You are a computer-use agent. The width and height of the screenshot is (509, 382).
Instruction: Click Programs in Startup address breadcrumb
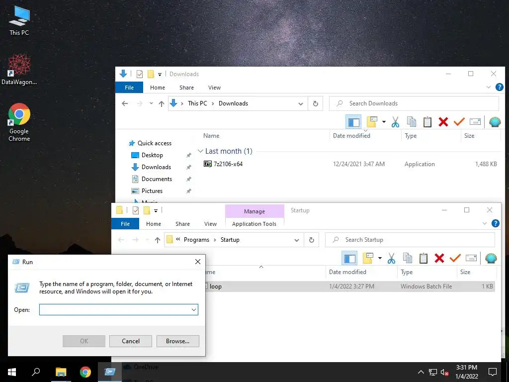point(196,240)
